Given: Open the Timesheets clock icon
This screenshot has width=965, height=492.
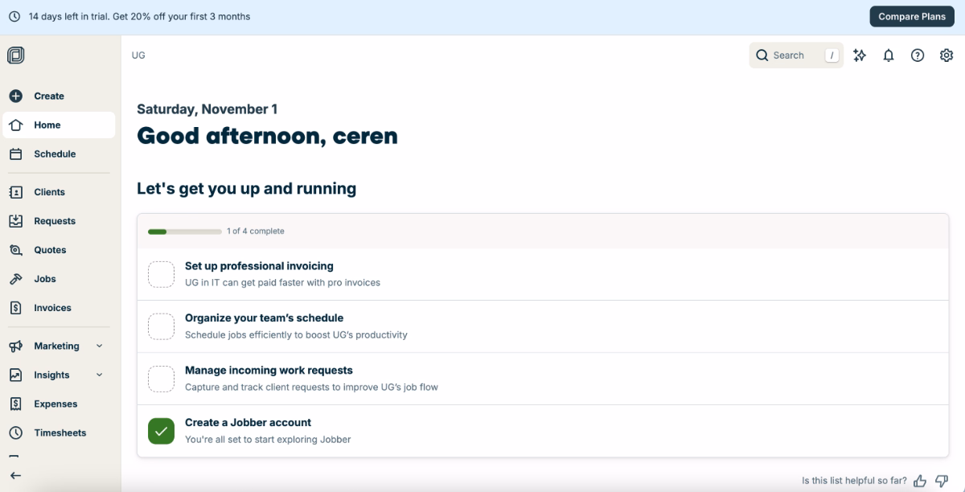Looking at the screenshot, I should pos(15,433).
